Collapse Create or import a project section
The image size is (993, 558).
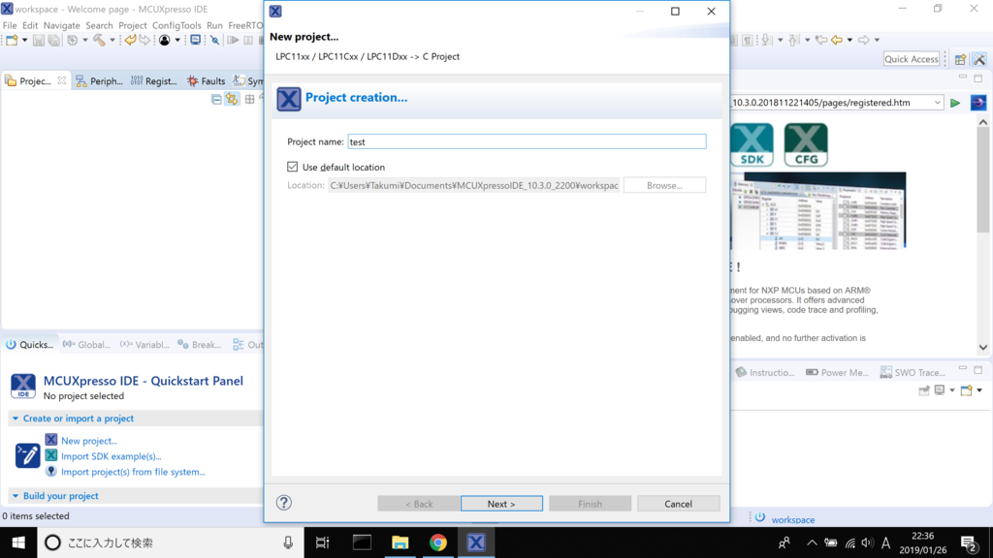tap(16, 418)
